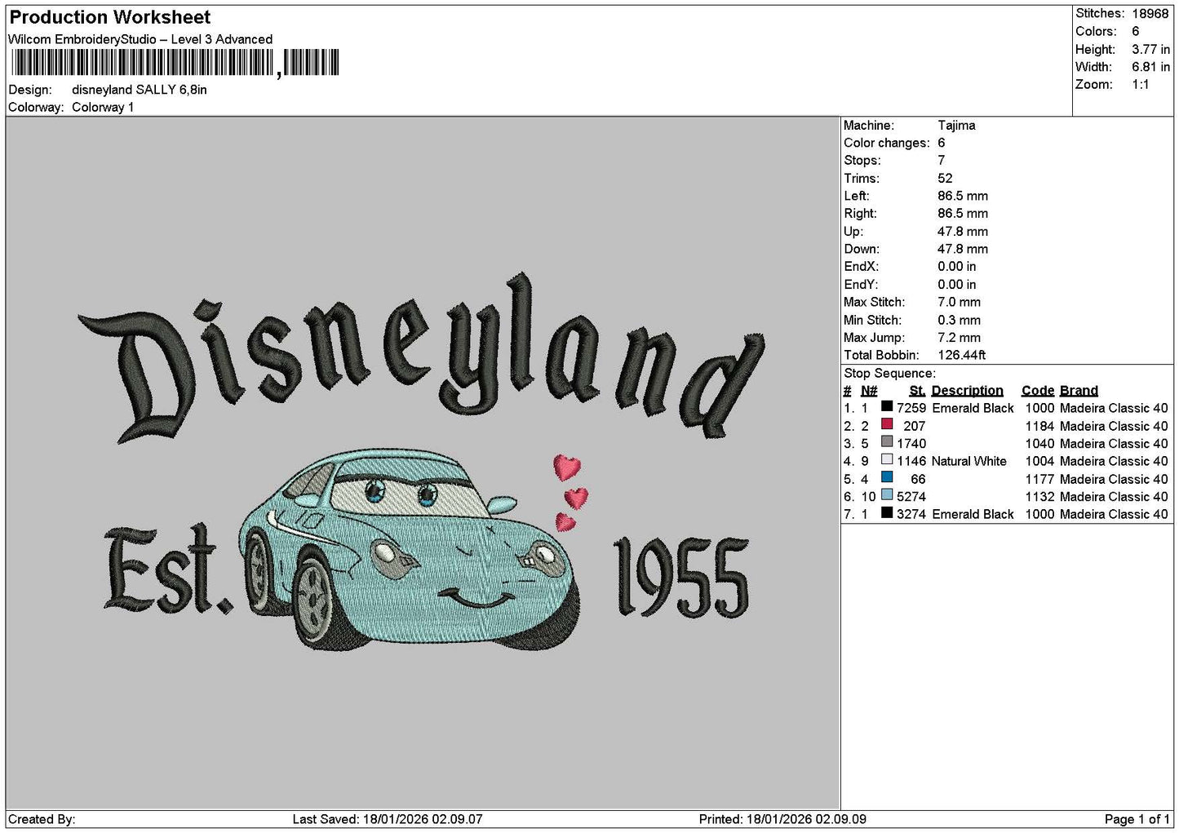Click 'Emerald Black' in stop row 7
1179x833 pixels.
973,514
